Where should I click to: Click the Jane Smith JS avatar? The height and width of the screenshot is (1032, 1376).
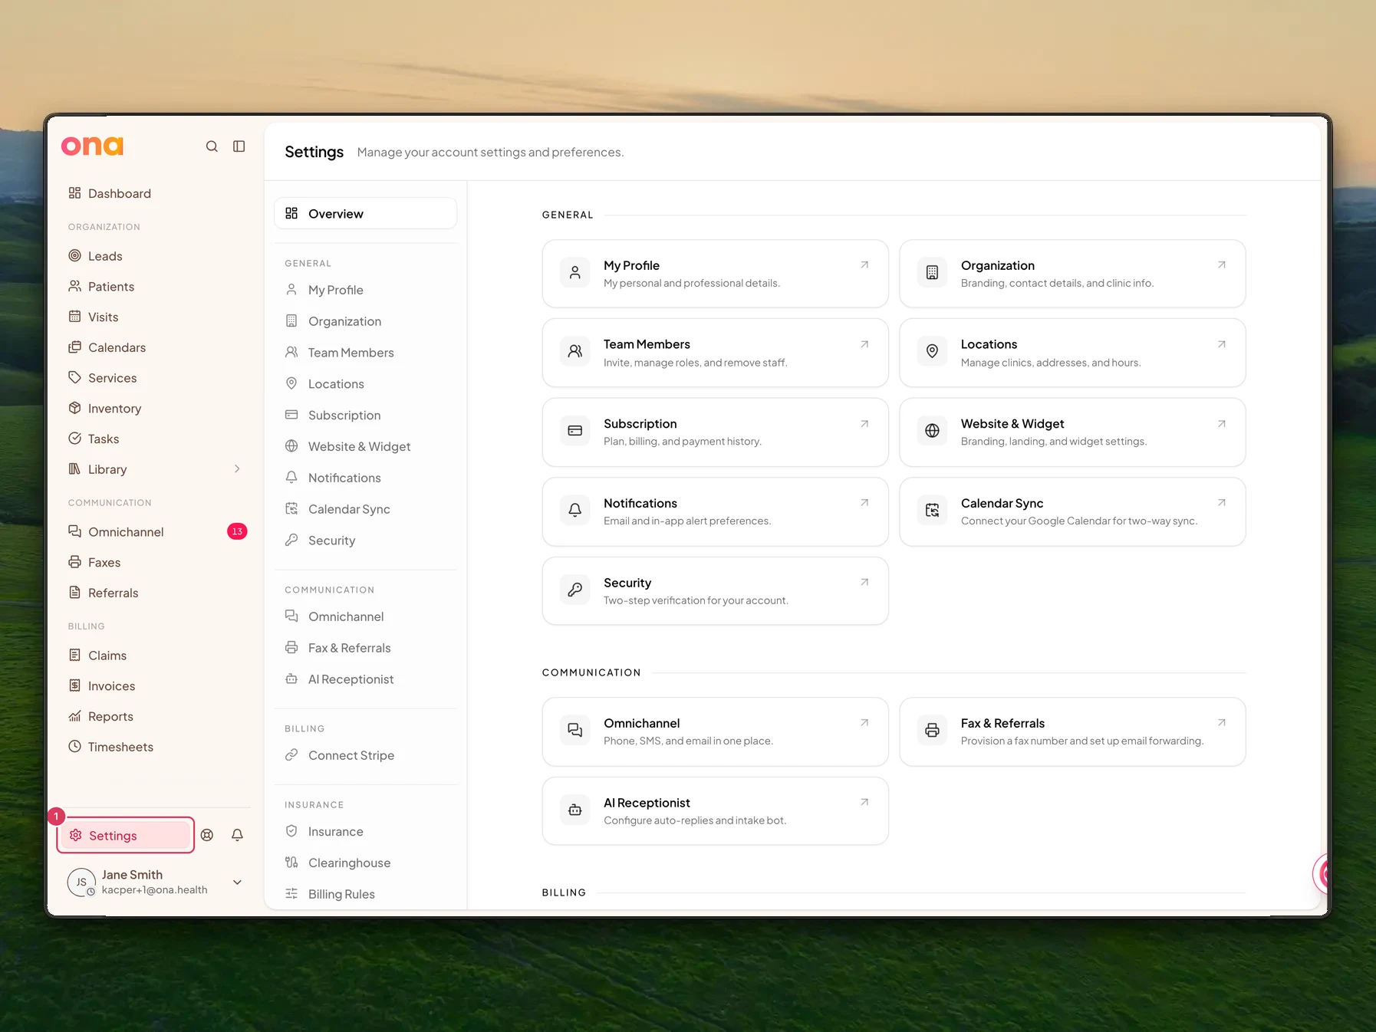[81, 882]
